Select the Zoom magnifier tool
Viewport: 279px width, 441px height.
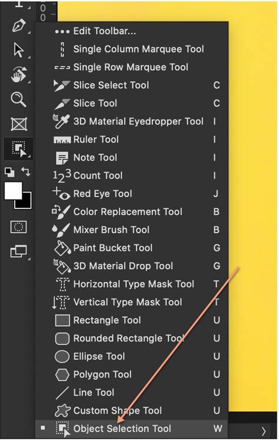point(19,100)
